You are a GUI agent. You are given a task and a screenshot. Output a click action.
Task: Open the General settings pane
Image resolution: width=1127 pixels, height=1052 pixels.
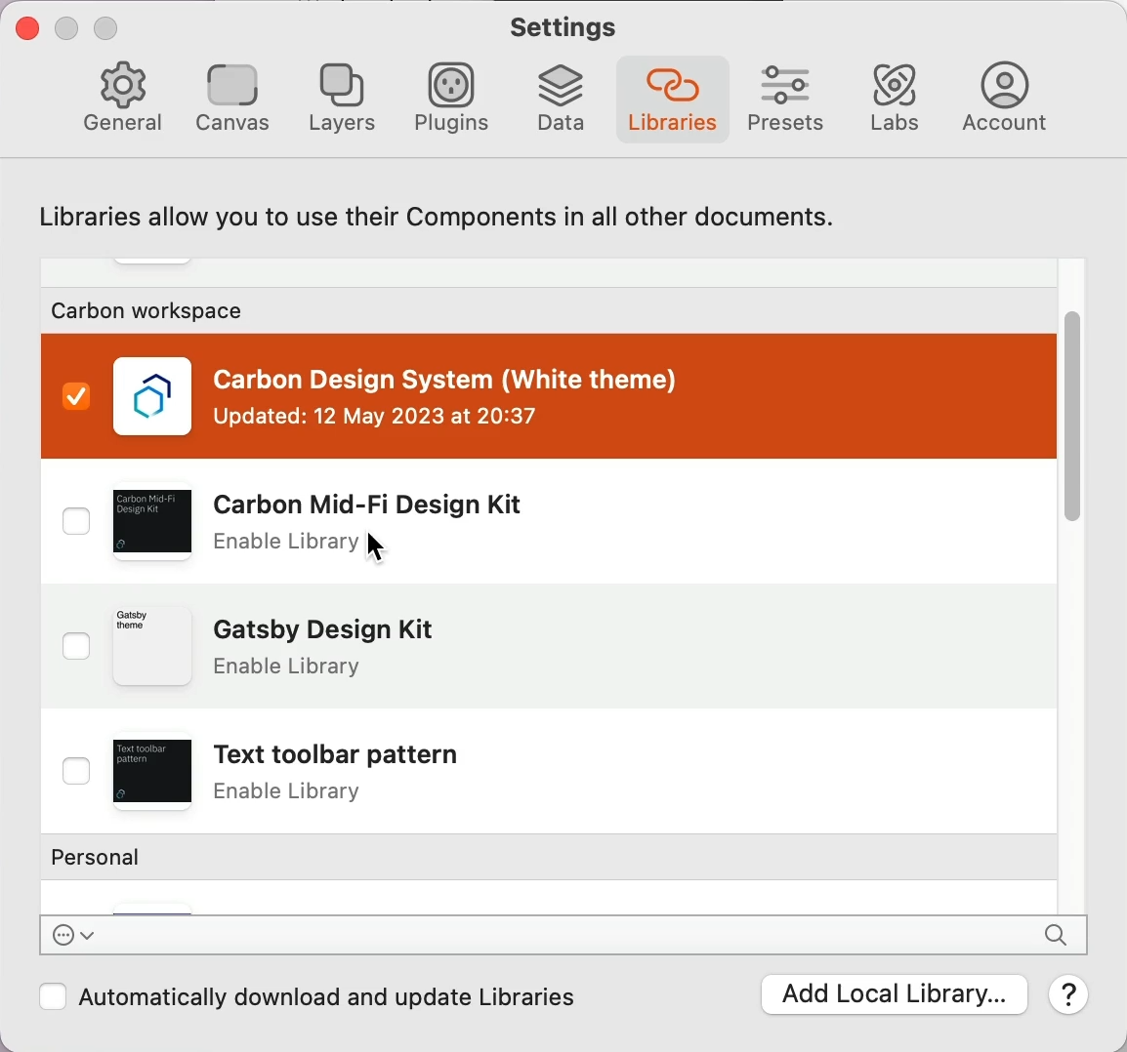(123, 99)
